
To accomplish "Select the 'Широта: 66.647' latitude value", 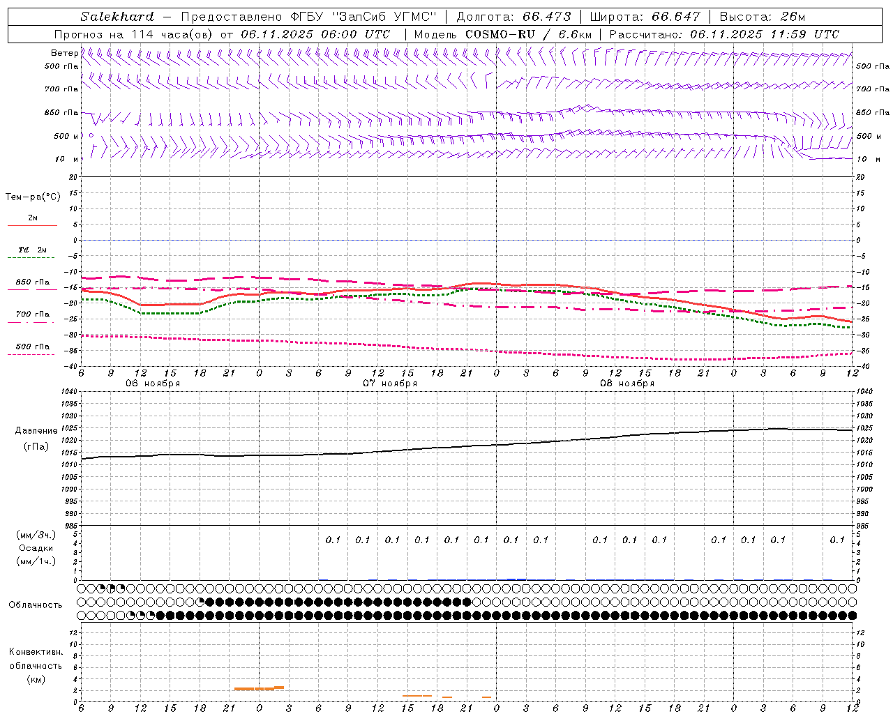I will click(x=645, y=17).
